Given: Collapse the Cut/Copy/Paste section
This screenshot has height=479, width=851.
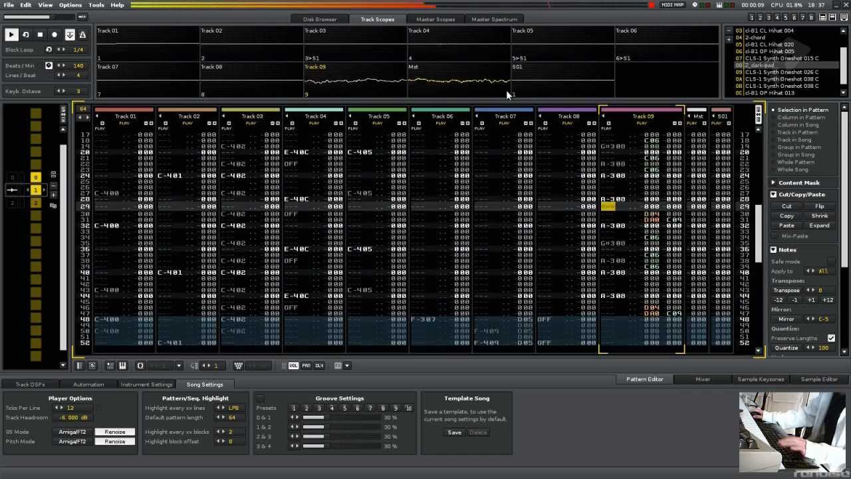Looking at the screenshot, I should pyautogui.click(x=774, y=194).
